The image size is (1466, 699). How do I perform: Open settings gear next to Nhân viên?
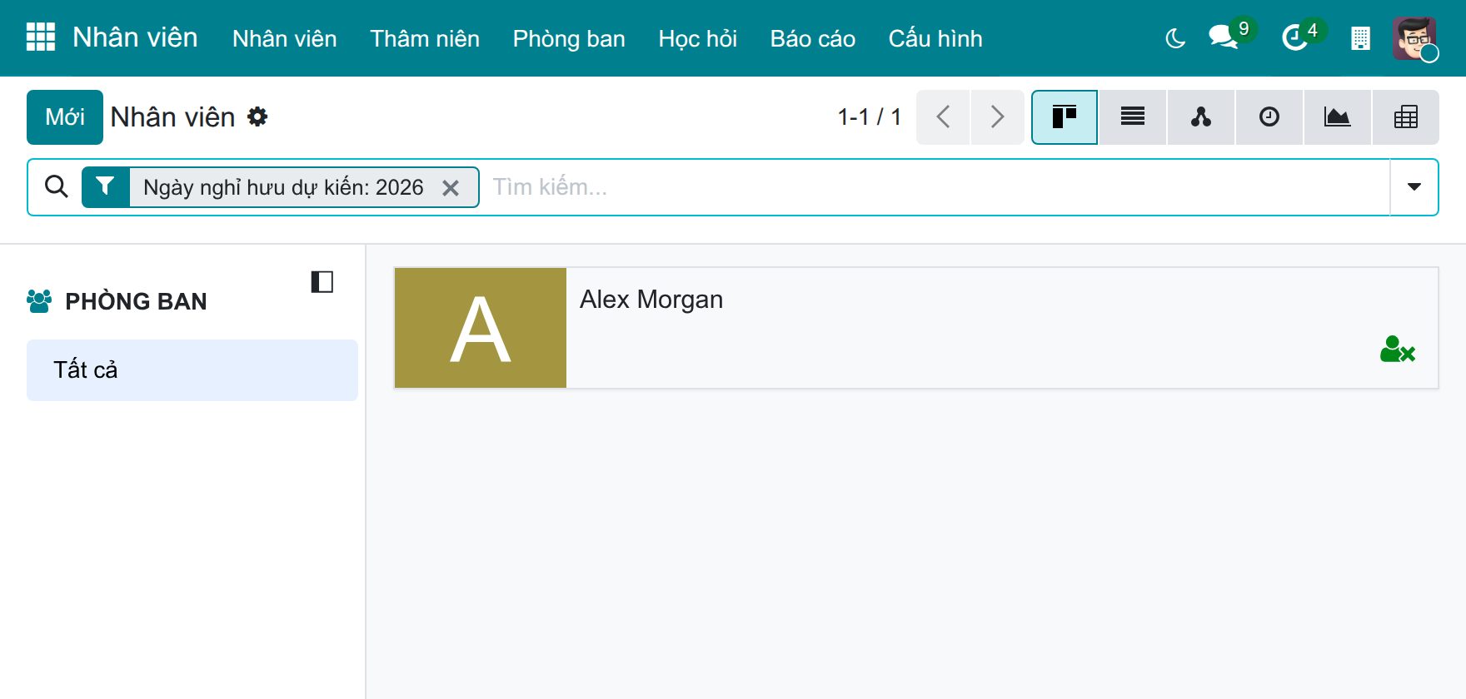tap(257, 116)
